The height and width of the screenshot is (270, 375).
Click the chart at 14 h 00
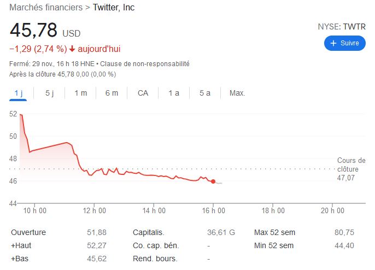click(154, 175)
